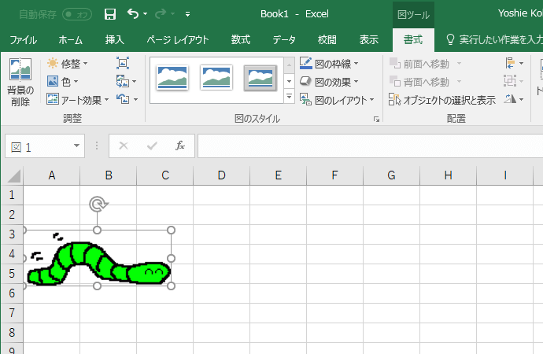The image size is (543, 354).
Task: Switch to the データ (Data) tab
Action: (284, 40)
